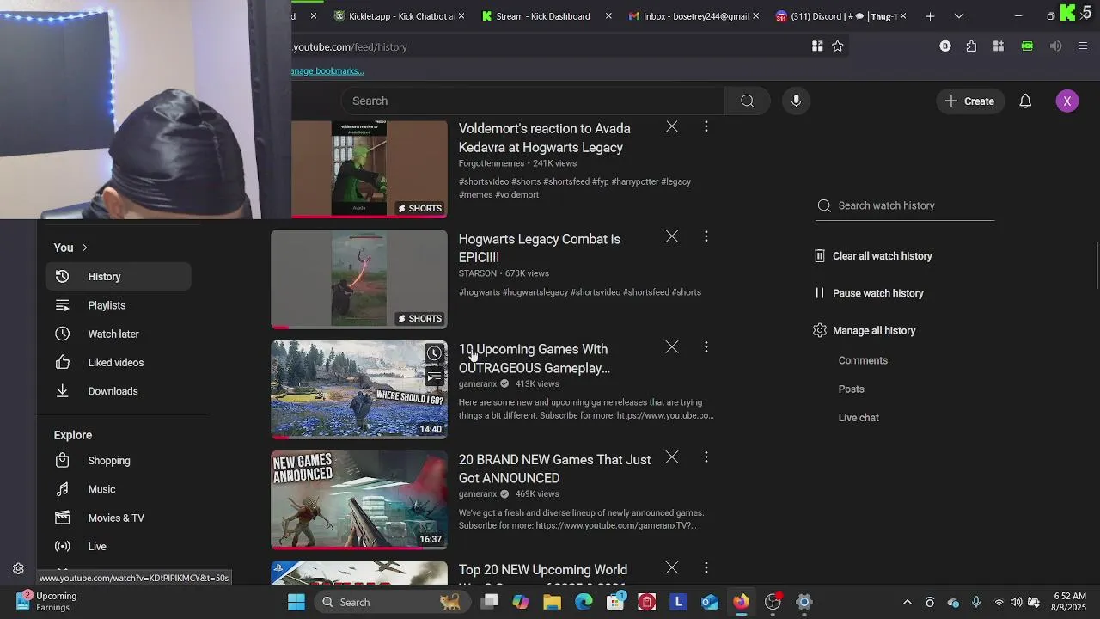
Task: Open more options for Voldemort's reaction video
Action: click(x=706, y=126)
